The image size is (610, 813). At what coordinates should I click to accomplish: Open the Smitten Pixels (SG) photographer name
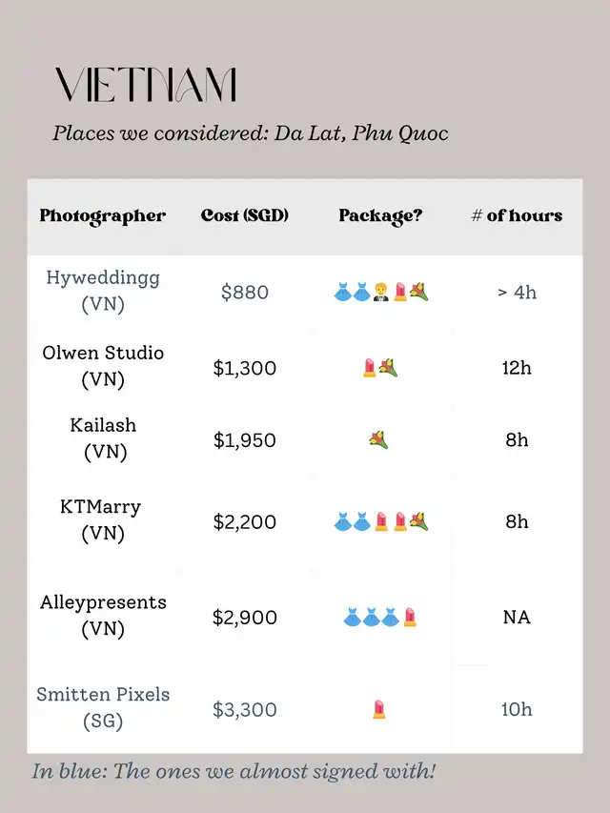pyautogui.click(x=103, y=707)
